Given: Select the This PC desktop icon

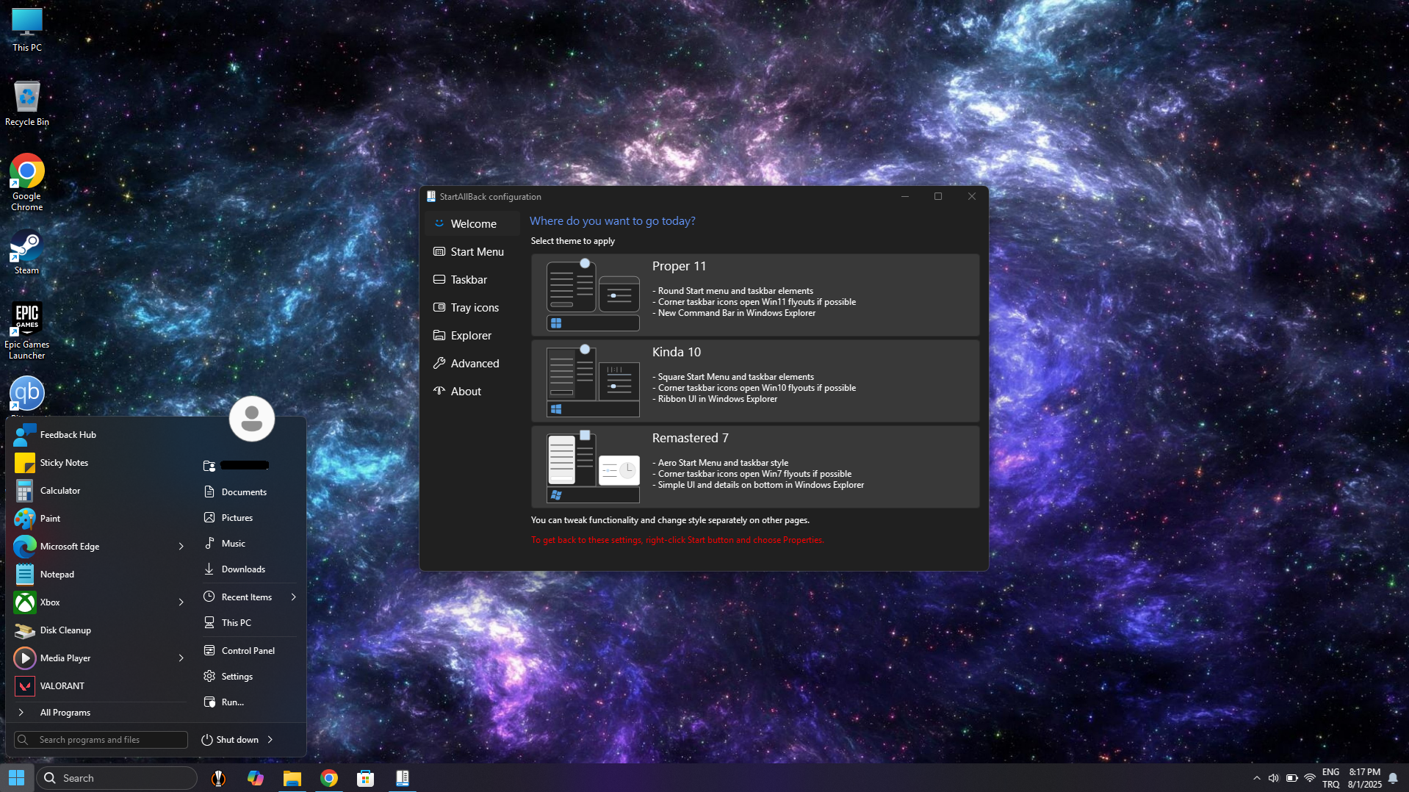Looking at the screenshot, I should point(27,29).
